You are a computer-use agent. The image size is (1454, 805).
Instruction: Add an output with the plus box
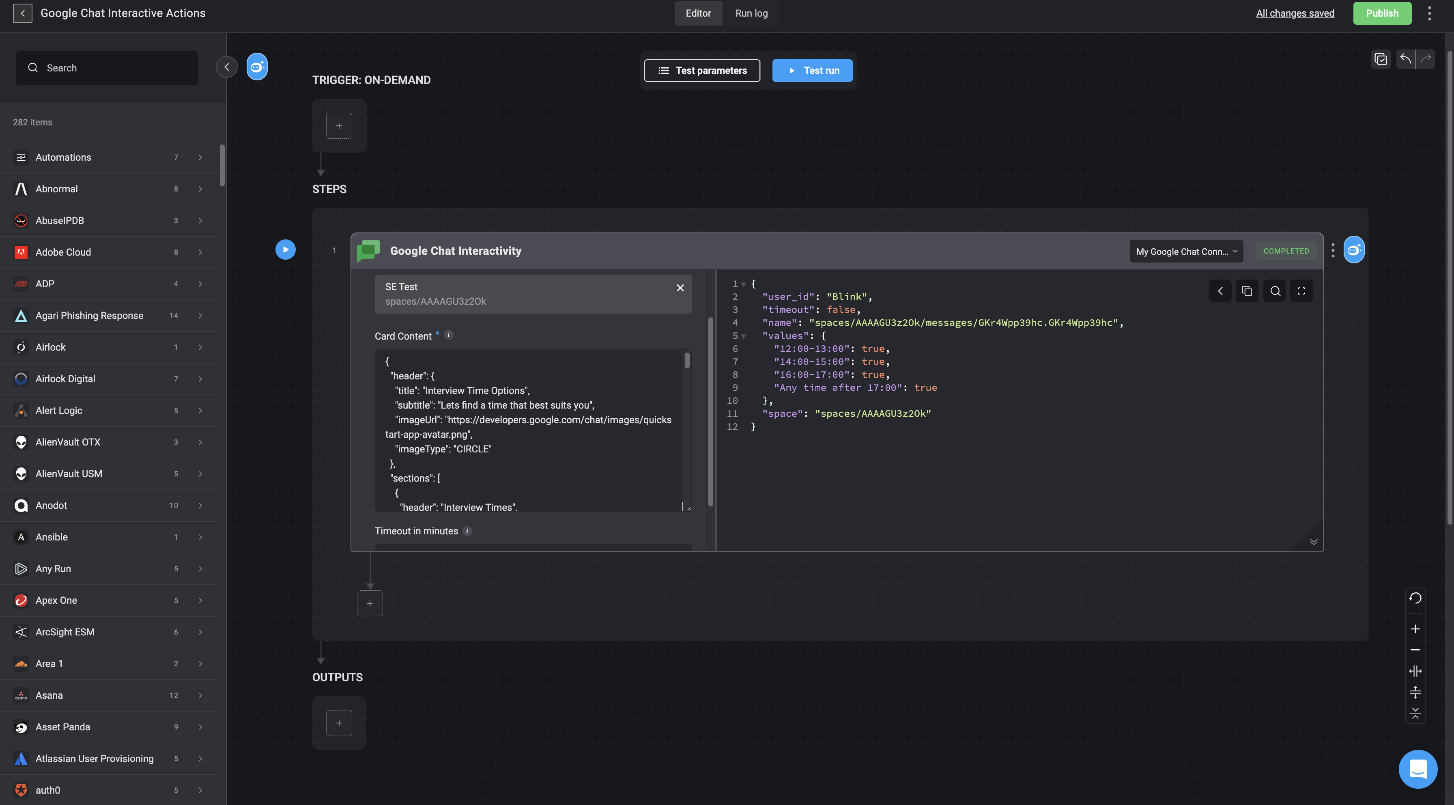(339, 723)
